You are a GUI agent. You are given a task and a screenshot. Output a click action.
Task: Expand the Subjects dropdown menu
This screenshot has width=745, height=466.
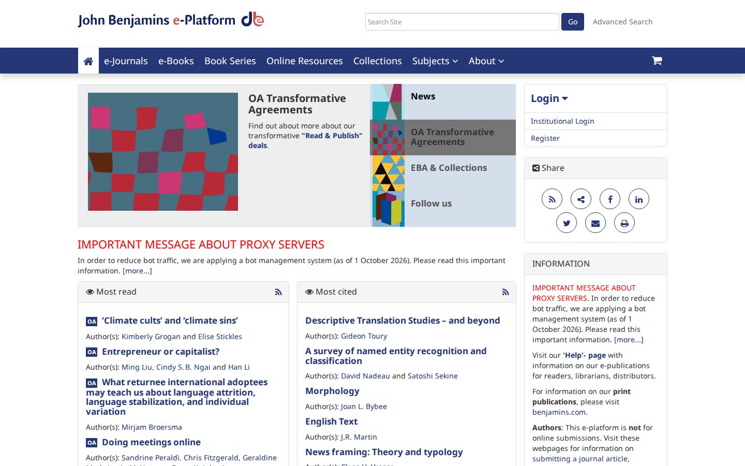(x=435, y=61)
